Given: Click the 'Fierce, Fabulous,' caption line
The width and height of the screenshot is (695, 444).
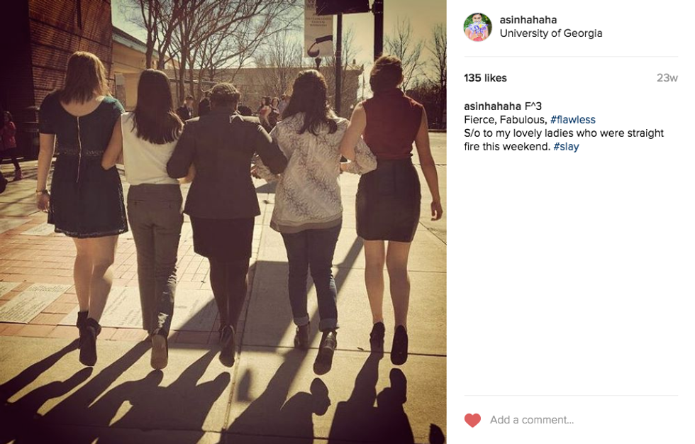Looking at the screenshot, I should (x=505, y=120).
